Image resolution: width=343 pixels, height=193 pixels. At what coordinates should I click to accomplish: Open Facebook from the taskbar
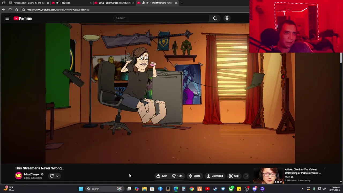coord(160,189)
